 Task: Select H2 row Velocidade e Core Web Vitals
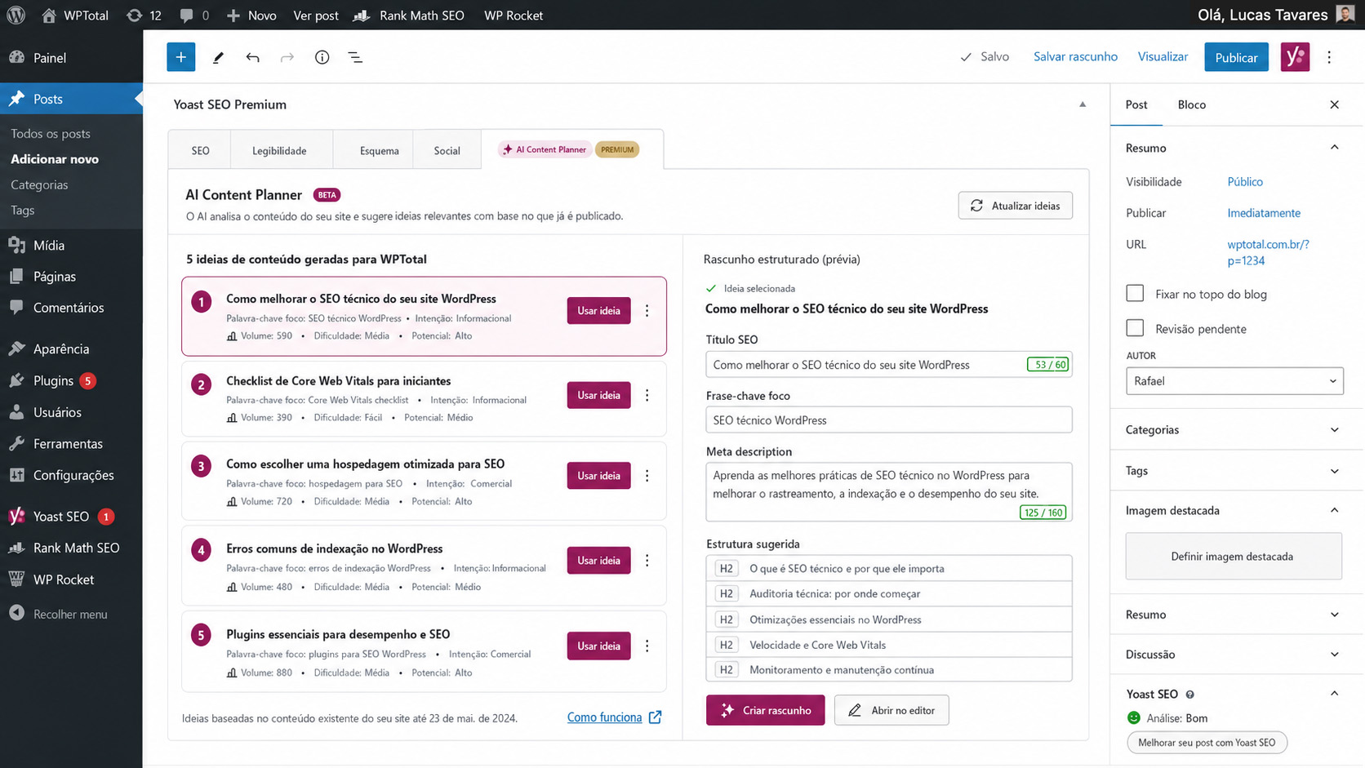coord(888,645)
